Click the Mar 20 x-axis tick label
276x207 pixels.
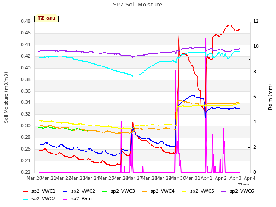(x=34, y=178)
